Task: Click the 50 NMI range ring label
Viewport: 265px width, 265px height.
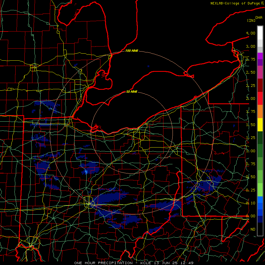Action: [x=132, y=92]
